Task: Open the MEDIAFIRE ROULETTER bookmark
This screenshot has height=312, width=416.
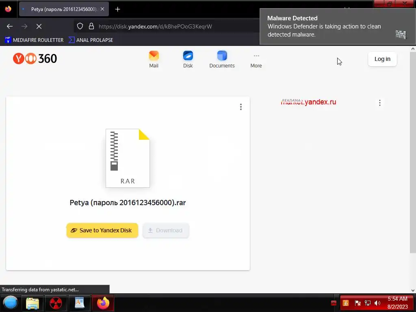Action: click(x=34, y=40)
